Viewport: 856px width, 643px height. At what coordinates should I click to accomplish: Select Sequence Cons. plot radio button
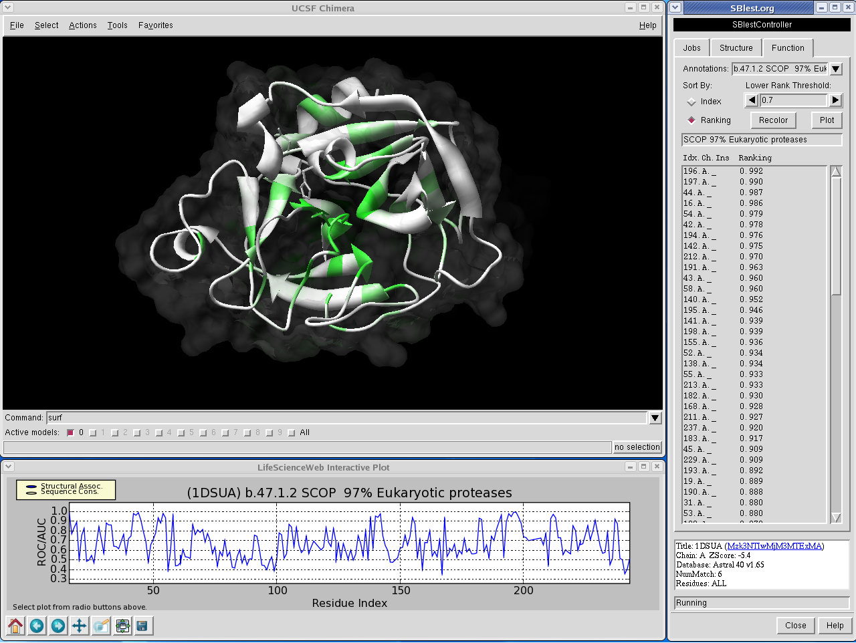coord(31,493)
